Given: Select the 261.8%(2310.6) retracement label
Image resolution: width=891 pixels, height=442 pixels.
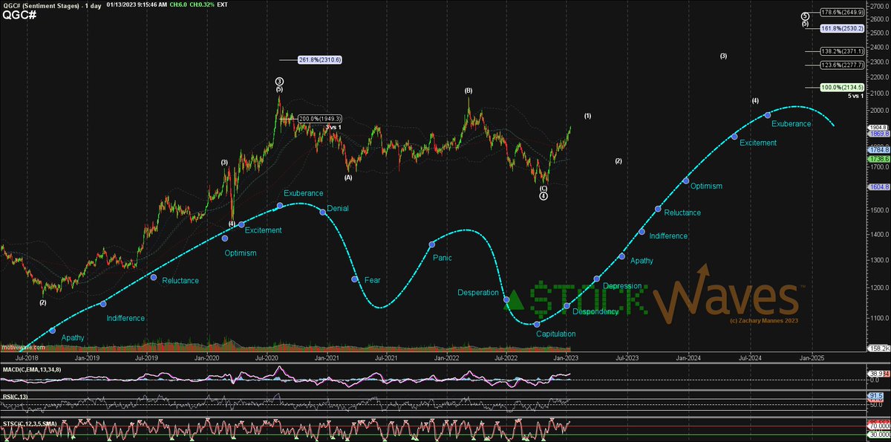Looking at the screenshot, I should 320,59.
